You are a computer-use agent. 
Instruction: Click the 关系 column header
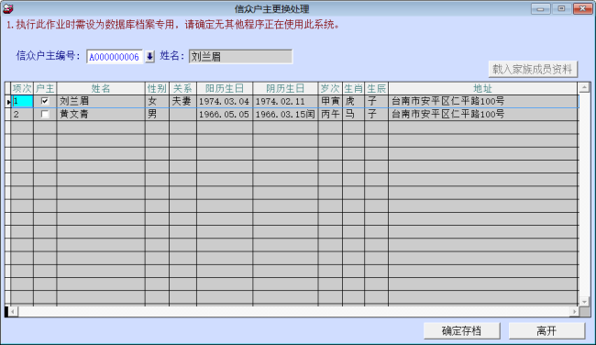click(182, 89)
